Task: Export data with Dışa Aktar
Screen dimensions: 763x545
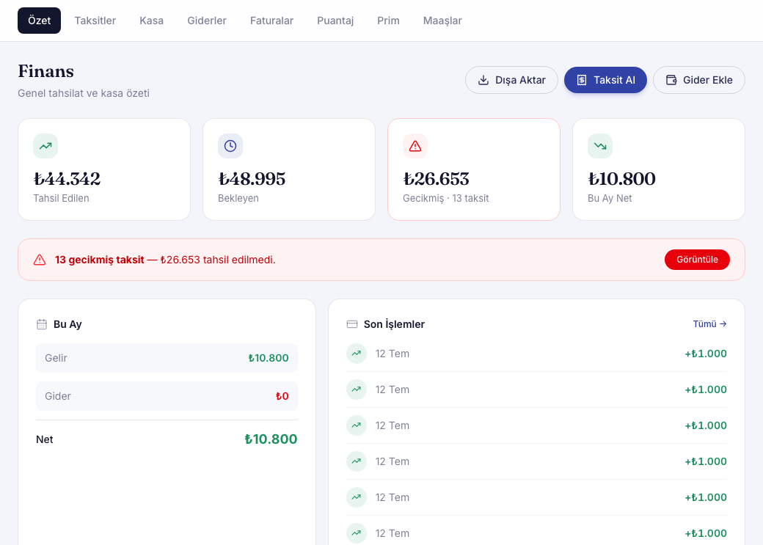Action: click(511, 80)
